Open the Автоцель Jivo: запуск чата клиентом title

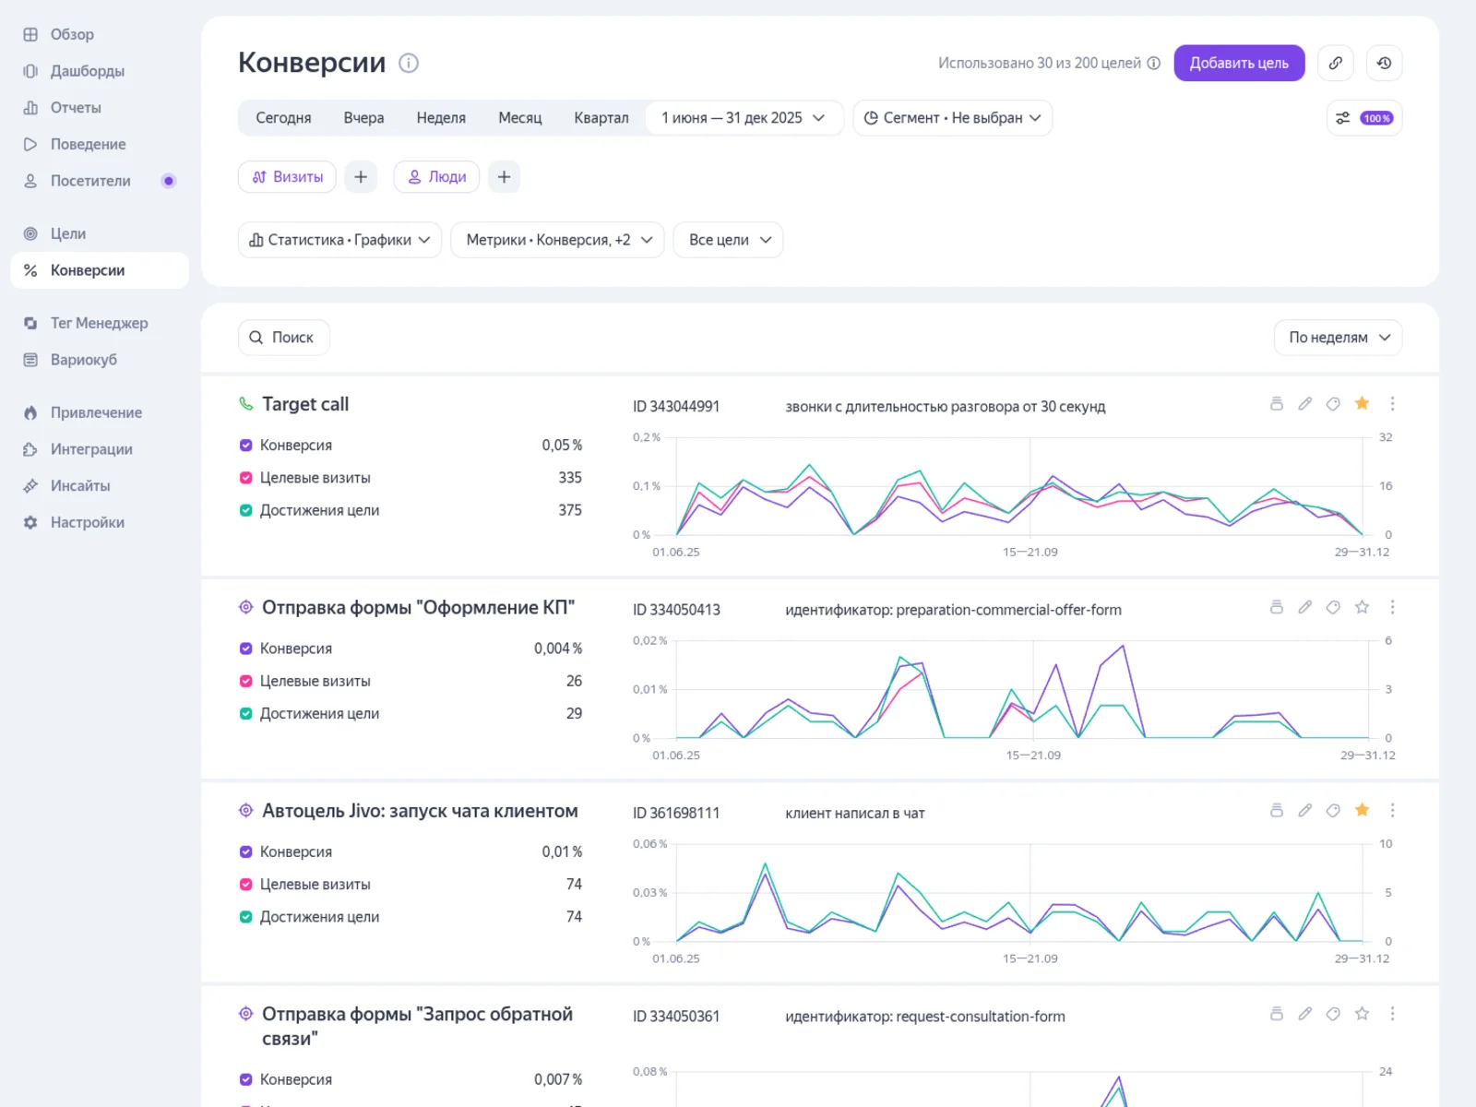coord(420,811)
